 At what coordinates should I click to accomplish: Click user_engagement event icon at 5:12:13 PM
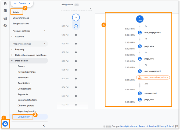(140, 32)
